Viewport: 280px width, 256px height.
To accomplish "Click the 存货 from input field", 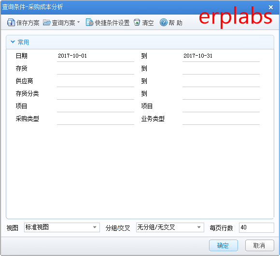I will tap(96, 69).
